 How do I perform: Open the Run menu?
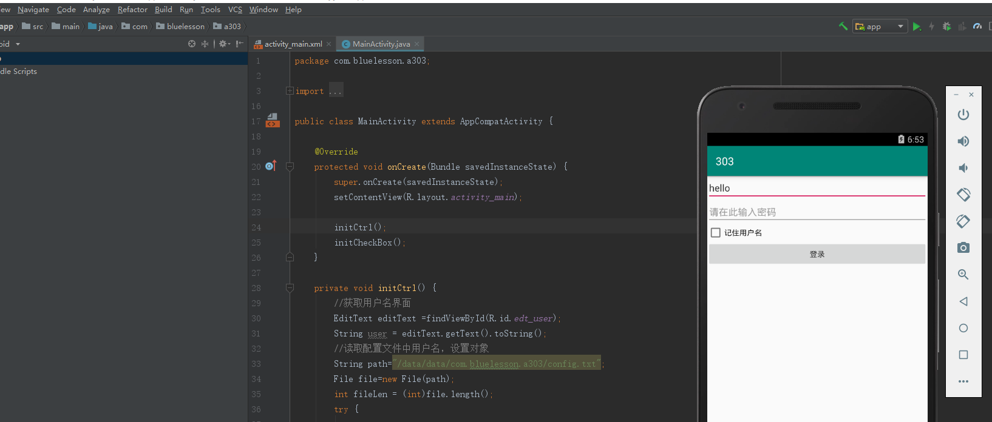186,10
